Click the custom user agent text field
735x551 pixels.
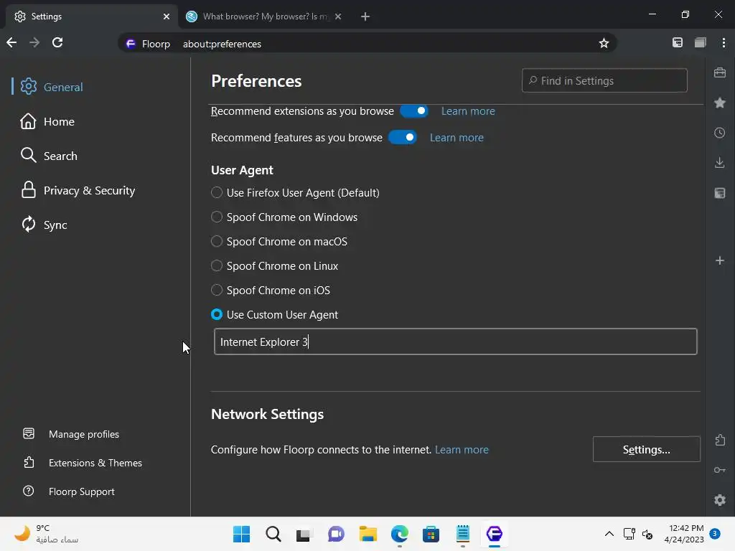tap(456, 342)
